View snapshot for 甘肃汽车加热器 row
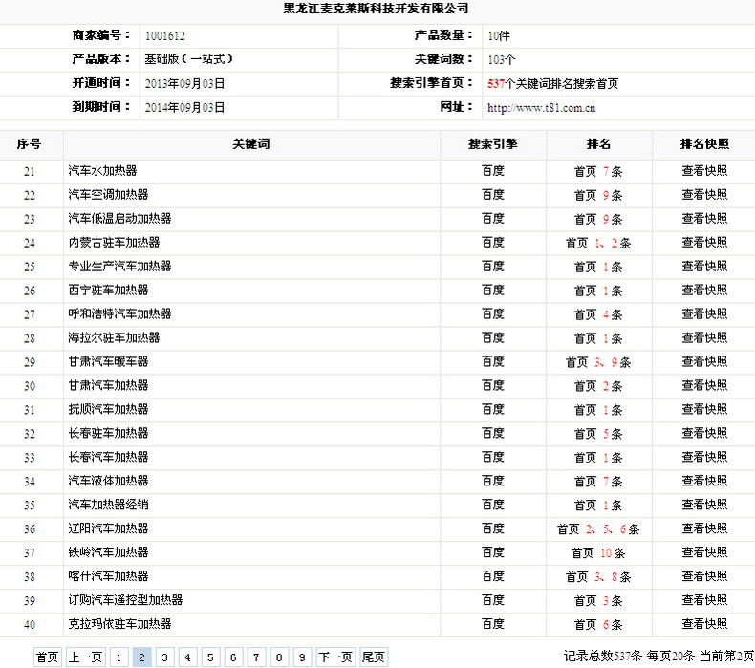The image size is (755, 668). point(704,385)
